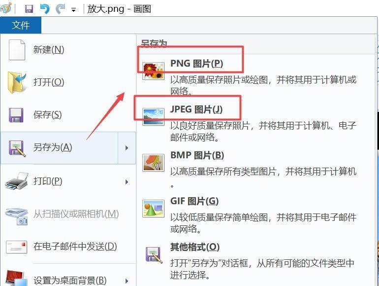Click the BMP 图片 thumbnail icon
Viewport: 379px width, 286px height.
click(x=153, y=163)
